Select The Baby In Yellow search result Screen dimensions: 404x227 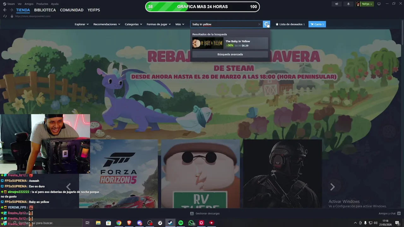[x=230, y=43]
